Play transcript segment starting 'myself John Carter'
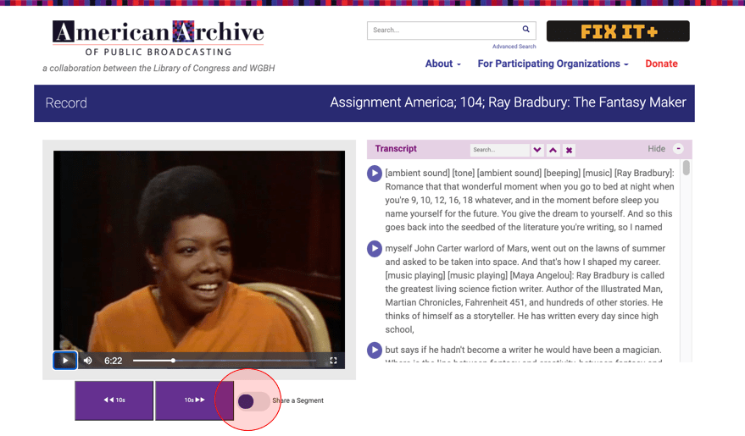The height and width of the screenshot is (436, 745). (374, 249)
